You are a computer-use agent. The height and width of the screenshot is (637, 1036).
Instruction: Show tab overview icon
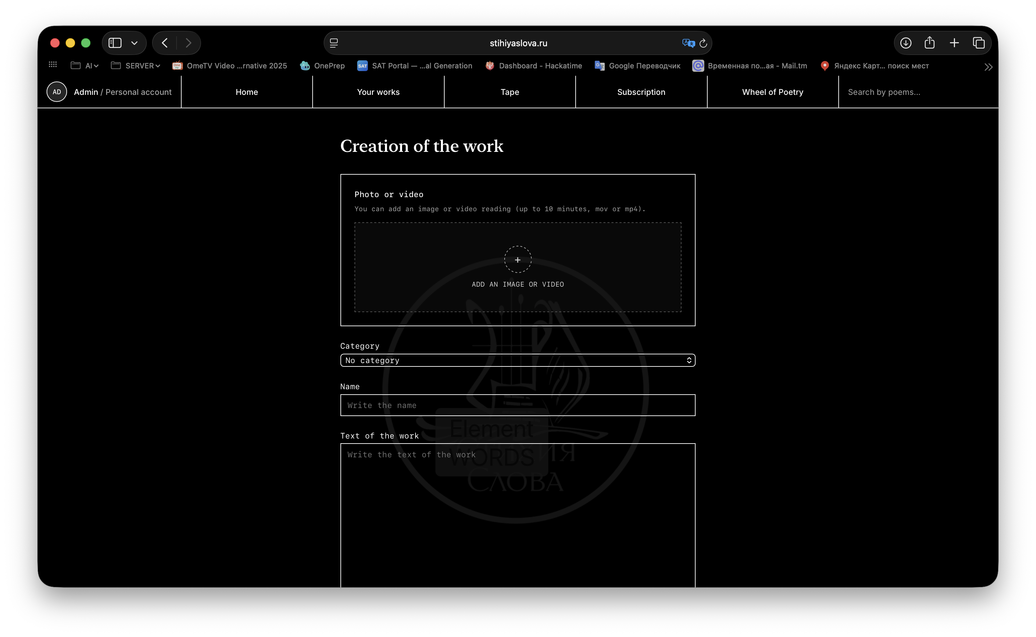tap(979, 43)
